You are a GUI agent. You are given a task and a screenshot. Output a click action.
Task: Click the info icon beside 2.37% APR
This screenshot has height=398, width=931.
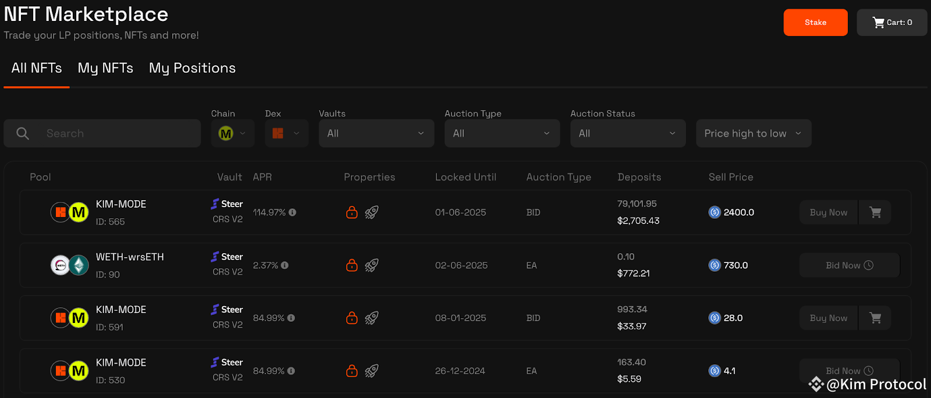285,265
